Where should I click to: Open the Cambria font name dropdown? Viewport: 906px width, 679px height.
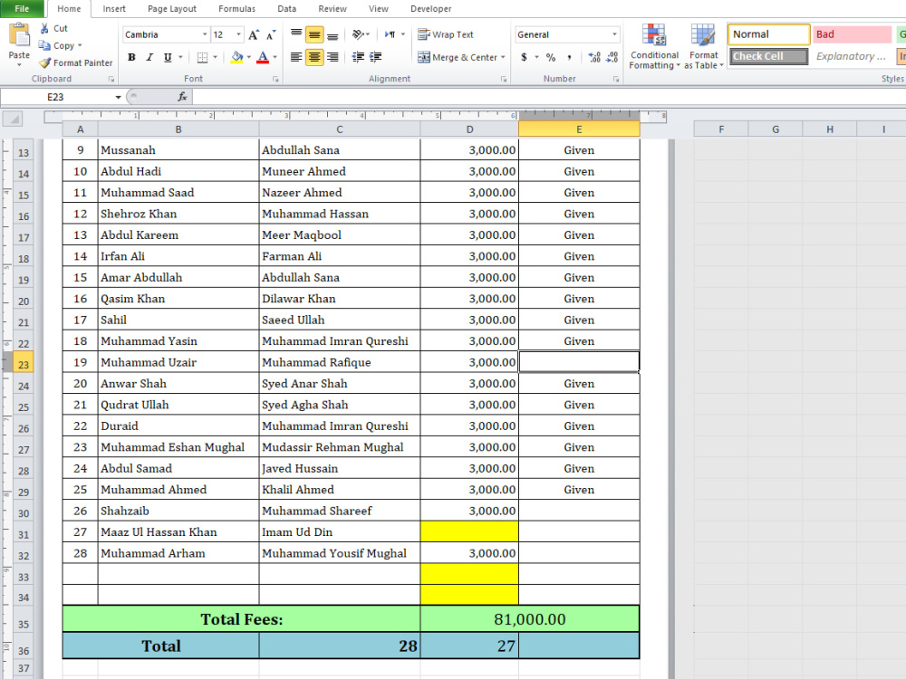click(x=205, y=34)
